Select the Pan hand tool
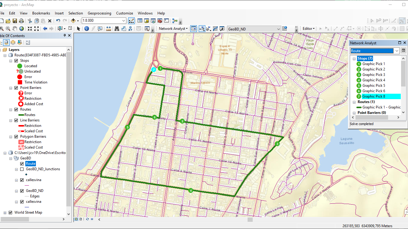The height and width of the screenshot is (229, 408). coord(14,29)
